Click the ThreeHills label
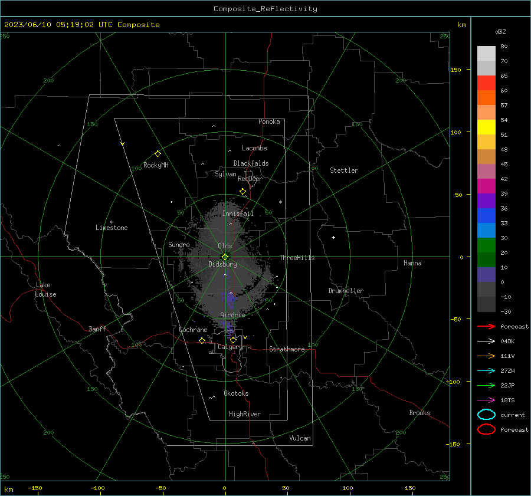This screenshot has height=496, width=531. tap(297, 258)
